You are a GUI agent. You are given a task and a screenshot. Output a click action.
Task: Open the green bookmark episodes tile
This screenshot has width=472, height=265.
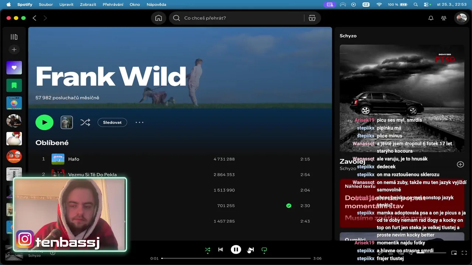click(14, 85)
